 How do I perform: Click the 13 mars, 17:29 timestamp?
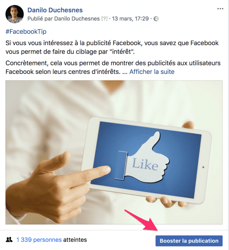pos(130,19)
